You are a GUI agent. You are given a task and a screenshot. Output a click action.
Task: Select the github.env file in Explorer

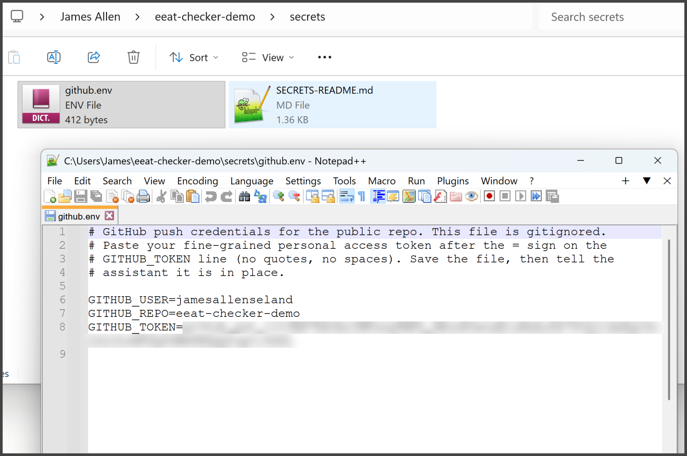tap(121, 105)
